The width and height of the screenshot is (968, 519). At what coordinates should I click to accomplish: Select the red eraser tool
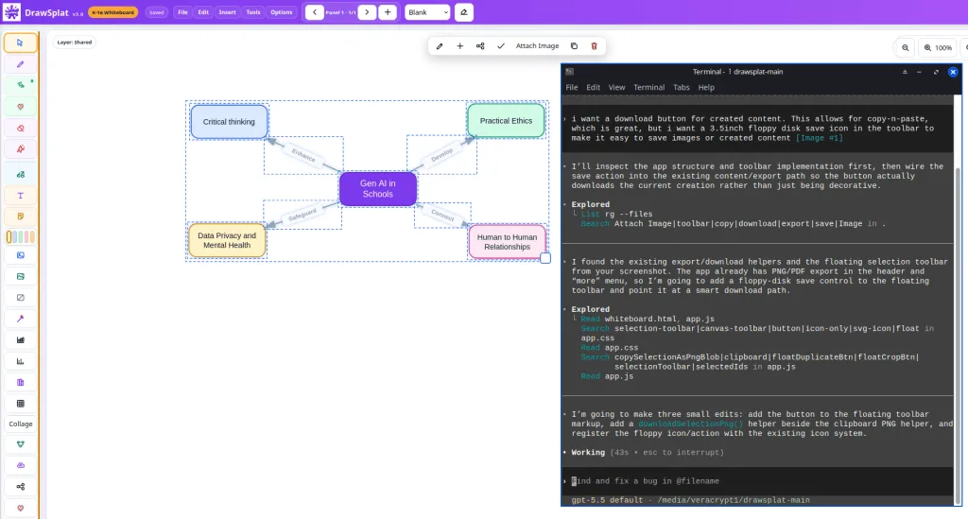21,129
